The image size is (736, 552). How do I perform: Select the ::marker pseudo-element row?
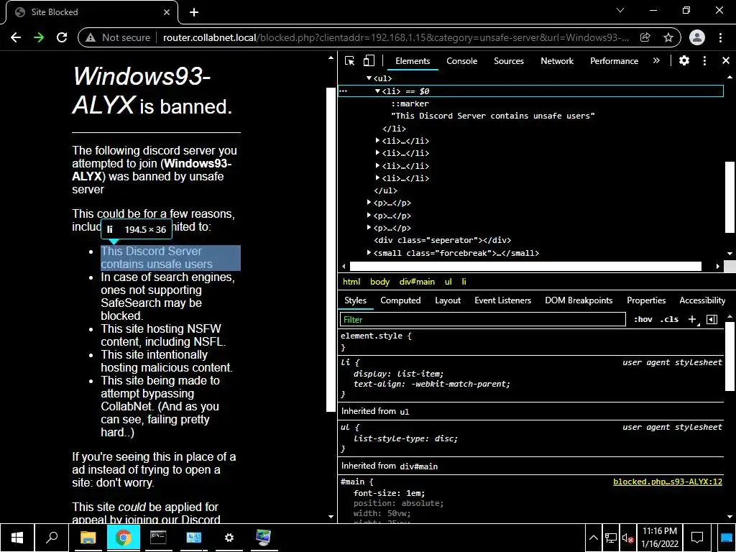point(410,103)
